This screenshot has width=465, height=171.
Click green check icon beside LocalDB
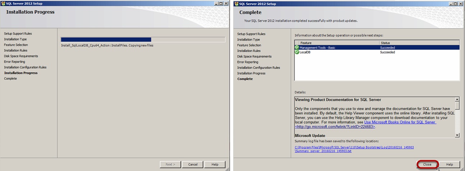tap(297, 52)
